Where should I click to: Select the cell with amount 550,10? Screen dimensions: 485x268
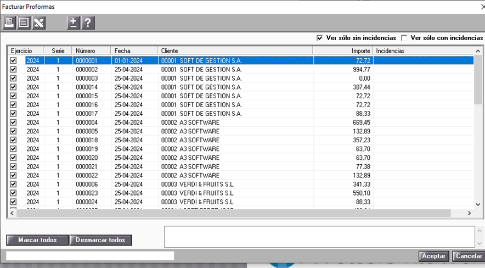pyautogui.click(x=343, y=193)
